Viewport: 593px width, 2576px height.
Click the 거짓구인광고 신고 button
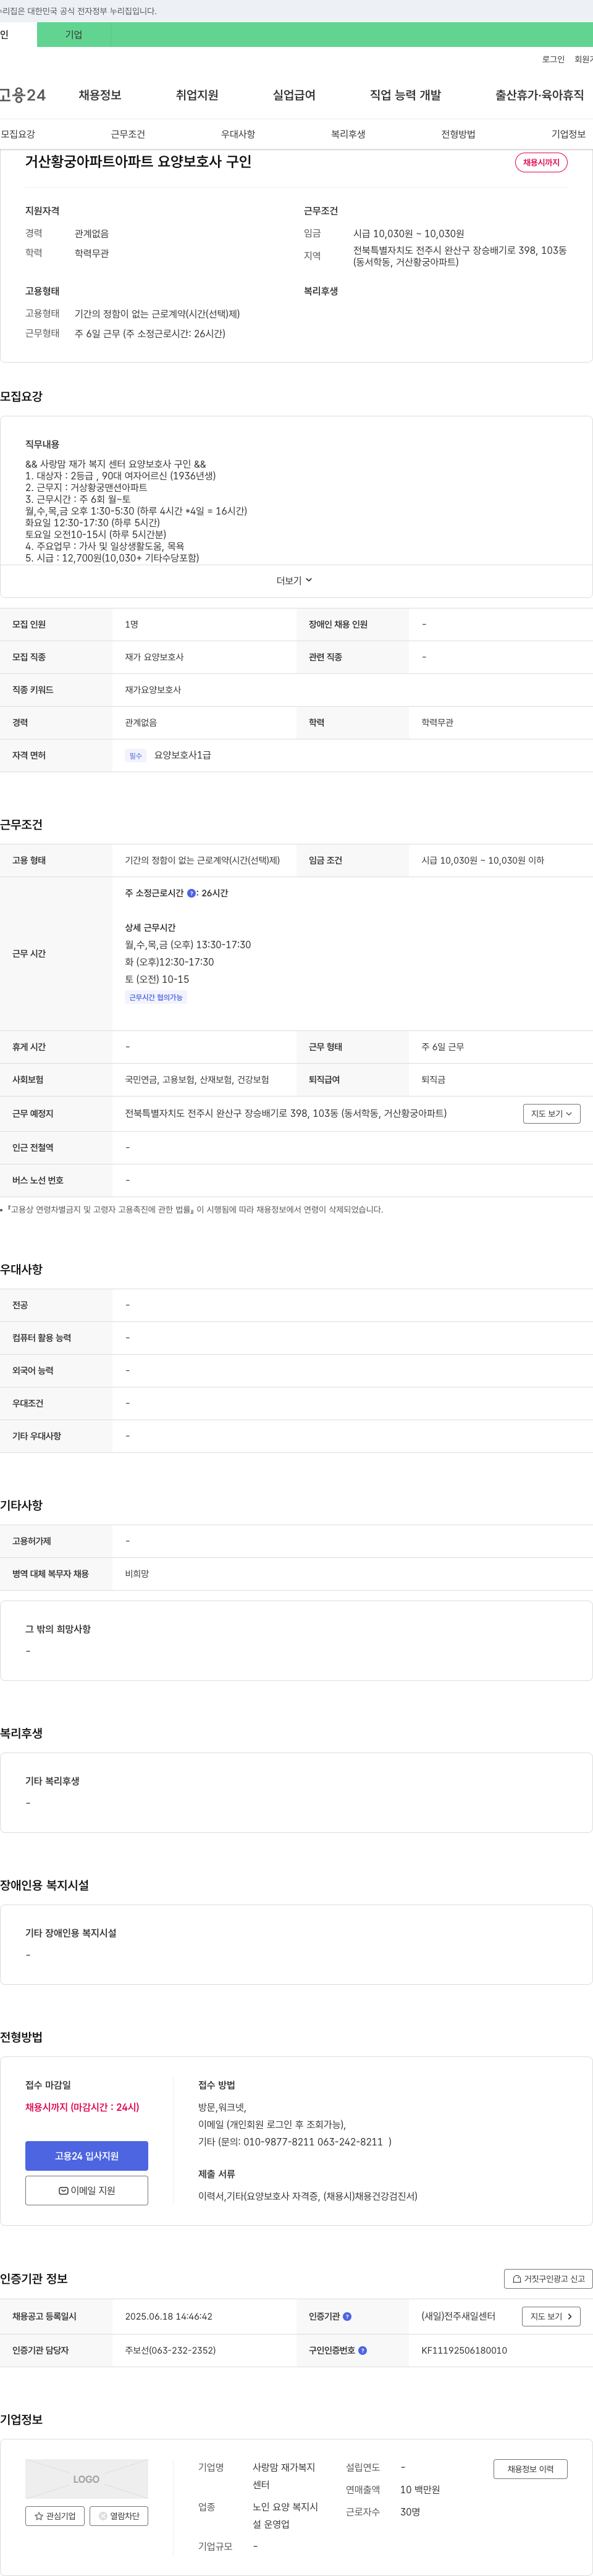point(548,2279)
